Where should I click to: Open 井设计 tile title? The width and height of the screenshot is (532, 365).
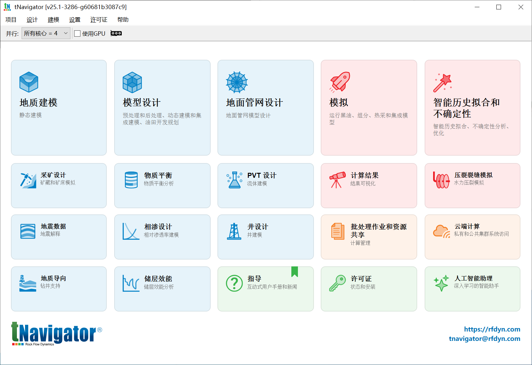point(258,227)
